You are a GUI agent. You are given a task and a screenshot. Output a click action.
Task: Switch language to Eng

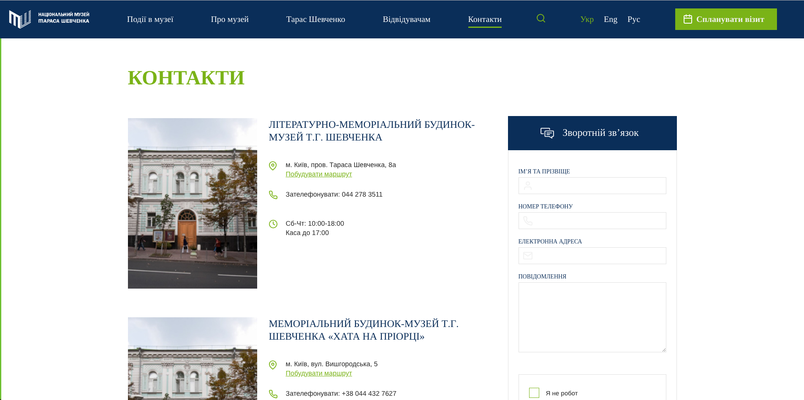tap(611, 19)
